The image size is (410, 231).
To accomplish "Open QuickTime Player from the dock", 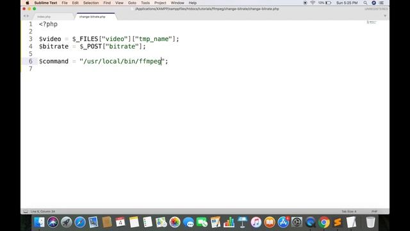I will [x=310, y=223].
